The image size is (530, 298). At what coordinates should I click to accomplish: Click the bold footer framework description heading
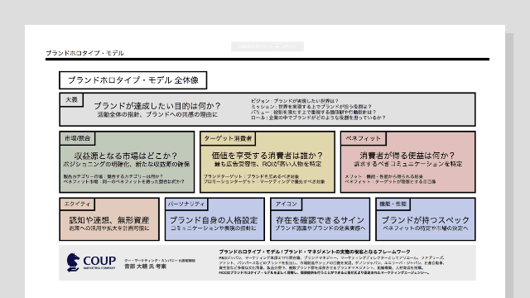(315, 252)
